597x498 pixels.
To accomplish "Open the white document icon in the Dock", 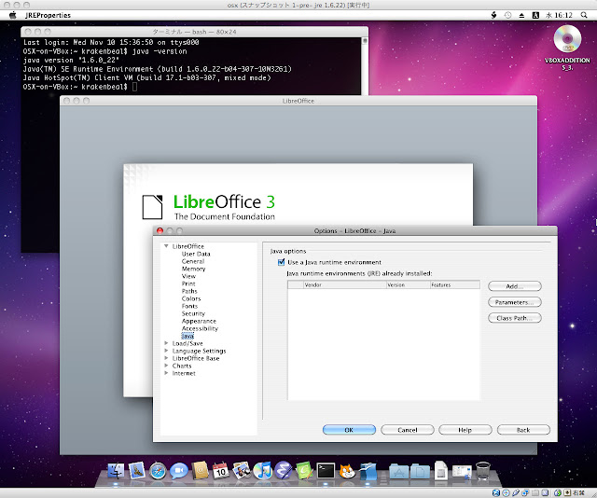I will (441, 471).
